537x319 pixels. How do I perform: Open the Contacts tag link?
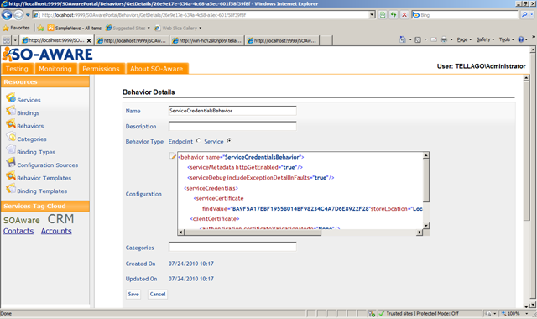(18, 231)
